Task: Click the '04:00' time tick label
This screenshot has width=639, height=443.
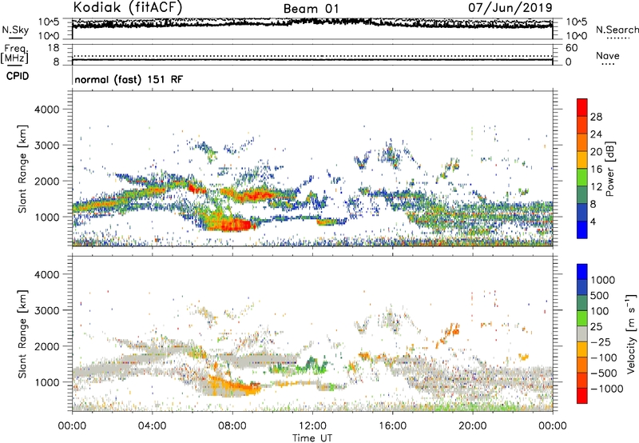Action: click(x=152, y=426)
